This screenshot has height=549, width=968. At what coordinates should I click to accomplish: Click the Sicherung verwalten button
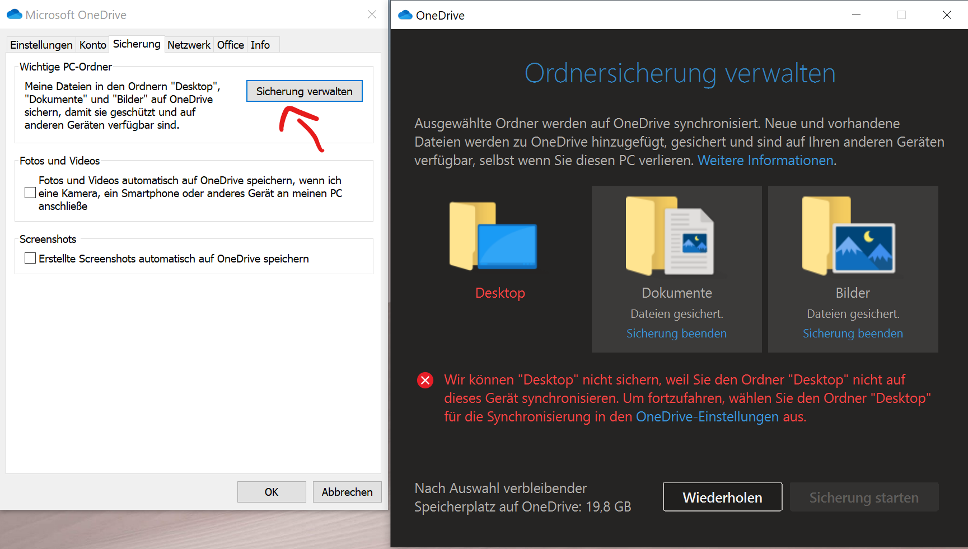pyautogui.click(x=305, y=91)
